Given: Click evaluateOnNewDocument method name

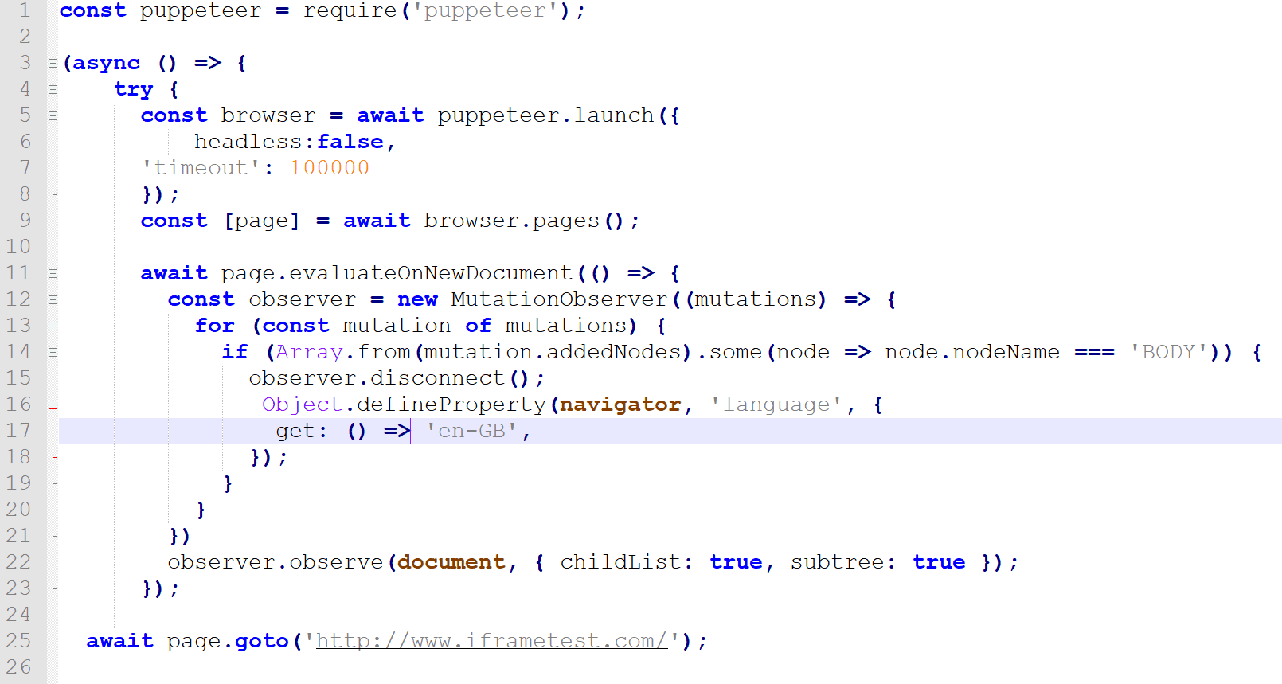Looking at the screenshot, I should pyautogui.click(x=431, y=273).
